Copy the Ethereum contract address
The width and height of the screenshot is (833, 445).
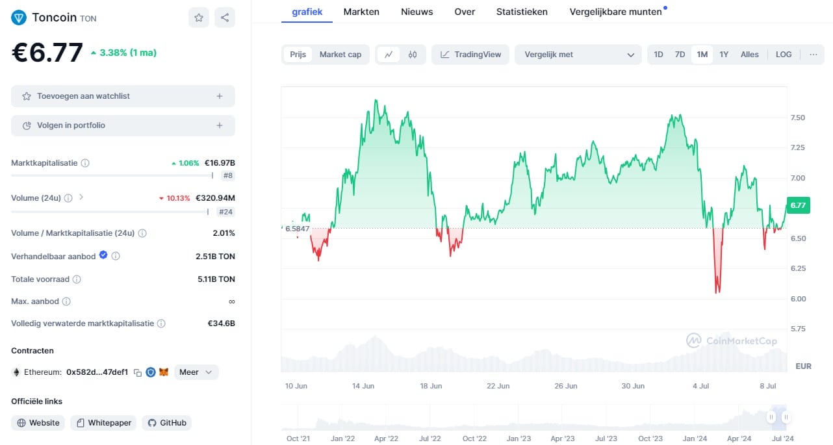pyautogui.click(x=137, y=372)
